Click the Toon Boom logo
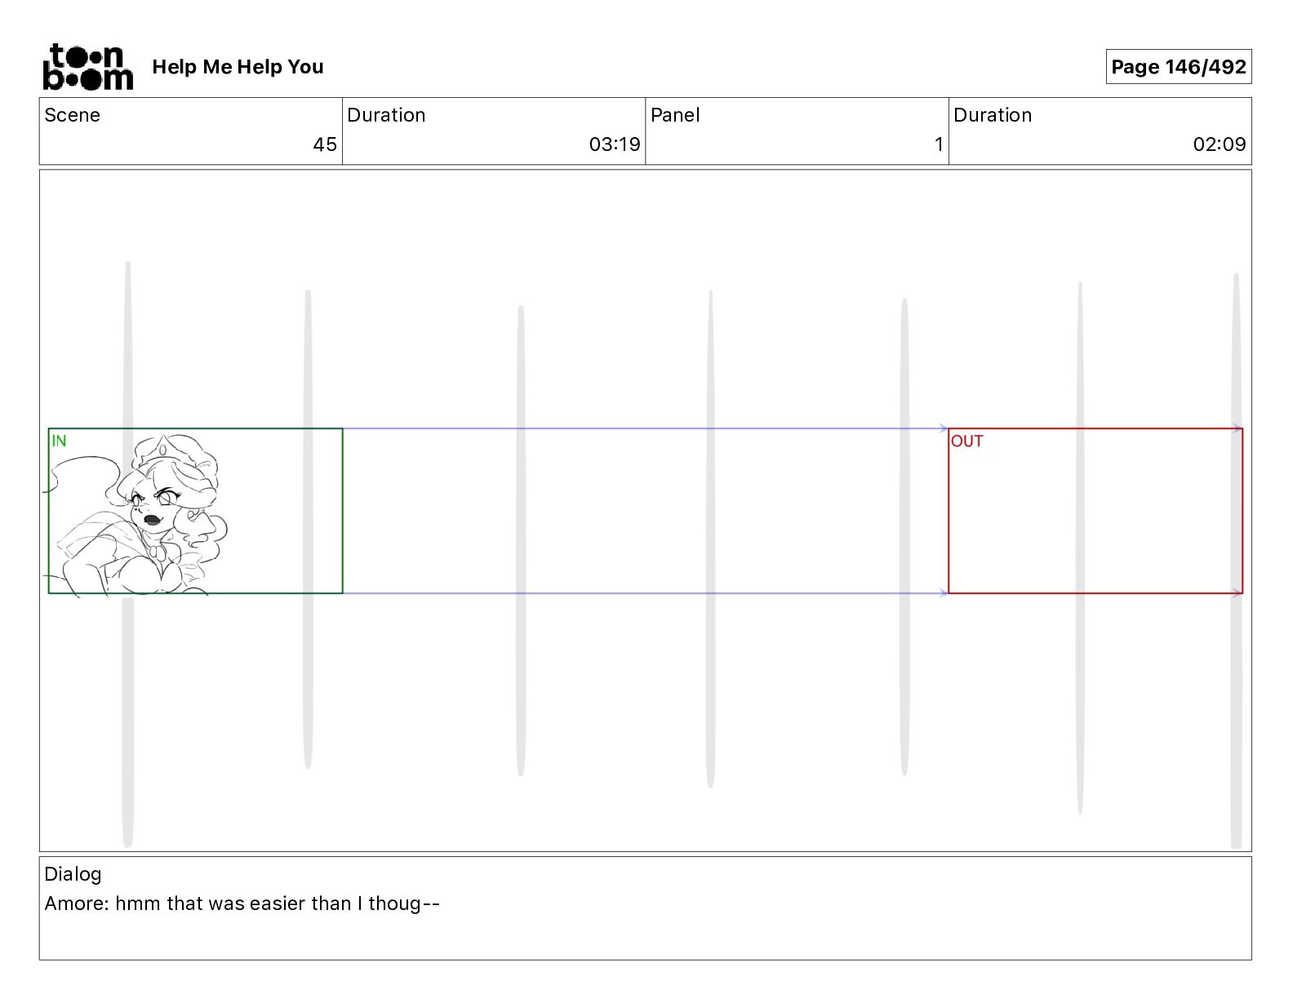 click(87, 67)
